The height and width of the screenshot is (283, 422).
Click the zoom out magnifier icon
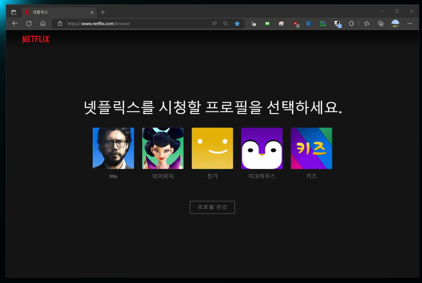tap(225, 24)
